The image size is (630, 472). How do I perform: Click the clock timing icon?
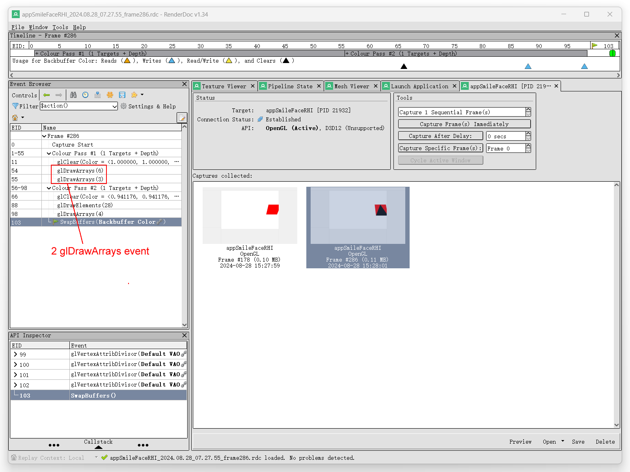tap(86, 95)
